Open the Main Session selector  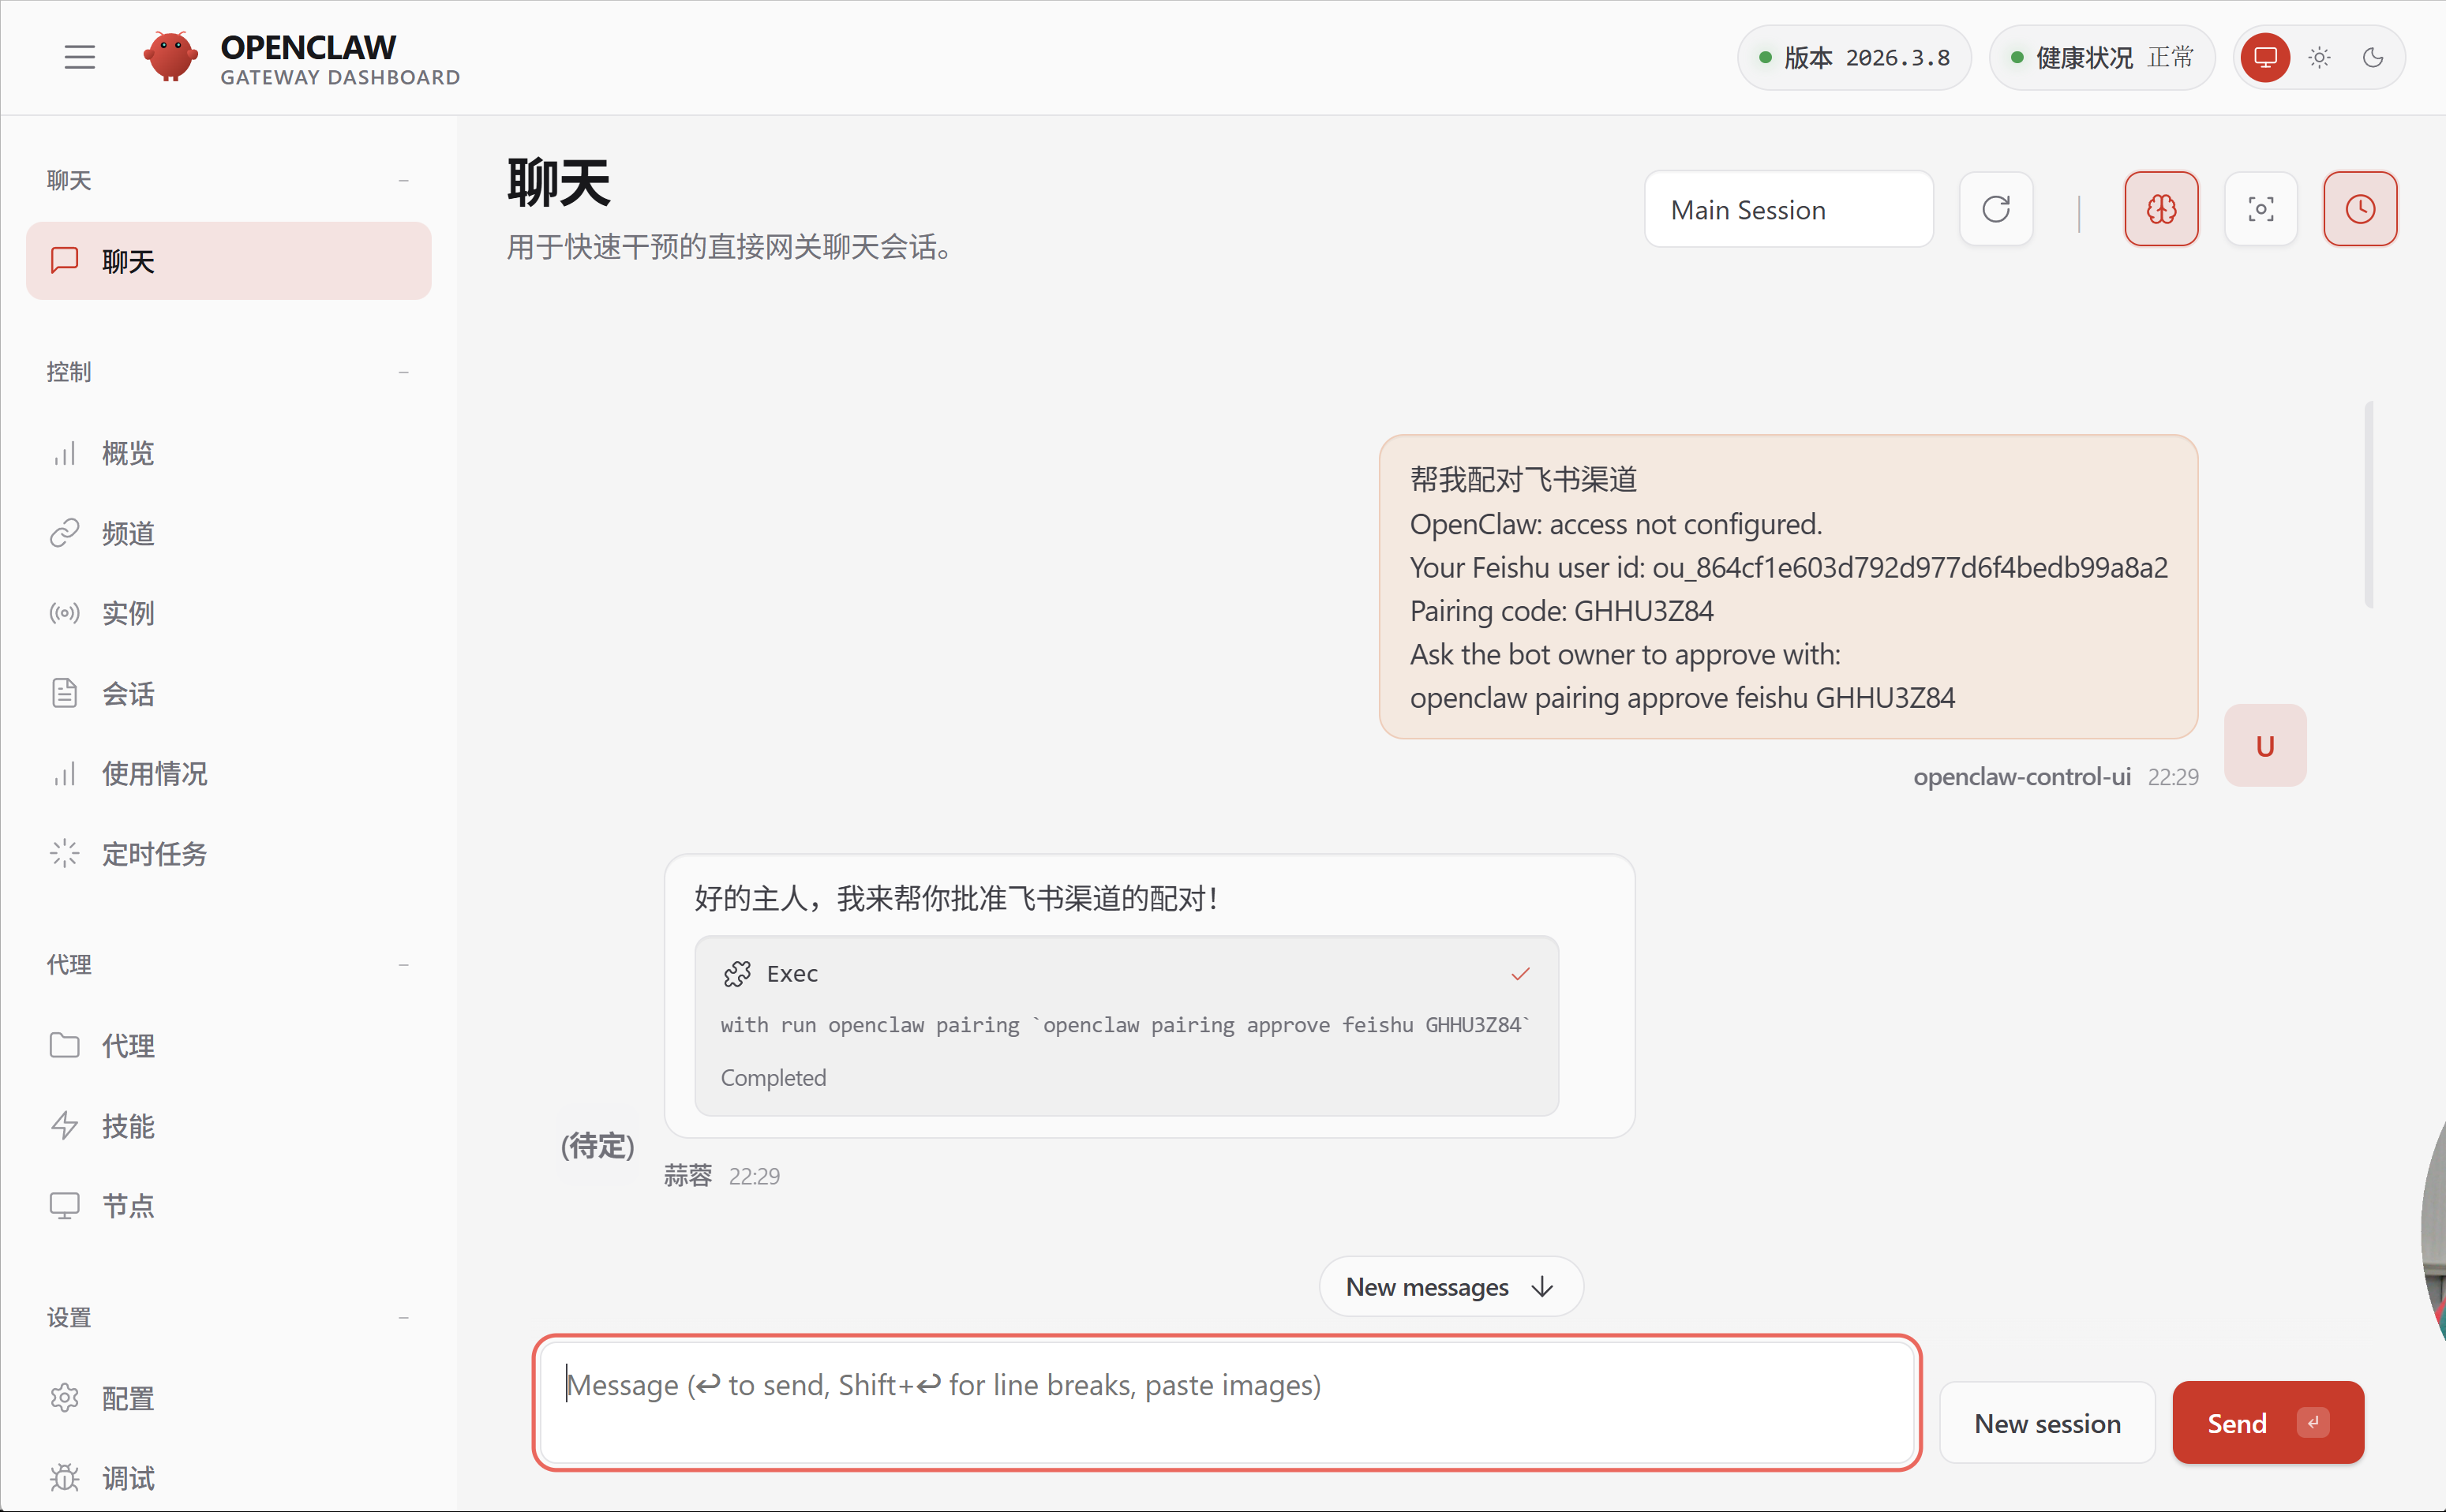click(1788, 209)
